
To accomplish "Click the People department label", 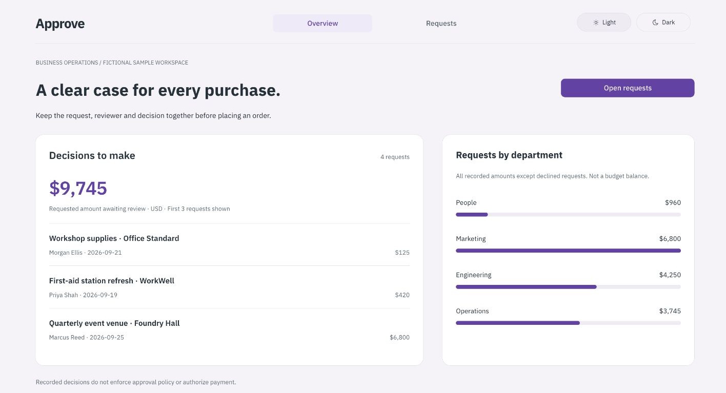I will pos(466,203).
